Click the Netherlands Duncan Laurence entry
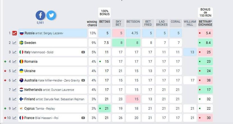Image resolution: width=233 pixels, height=124 pixels. [53, 90]
